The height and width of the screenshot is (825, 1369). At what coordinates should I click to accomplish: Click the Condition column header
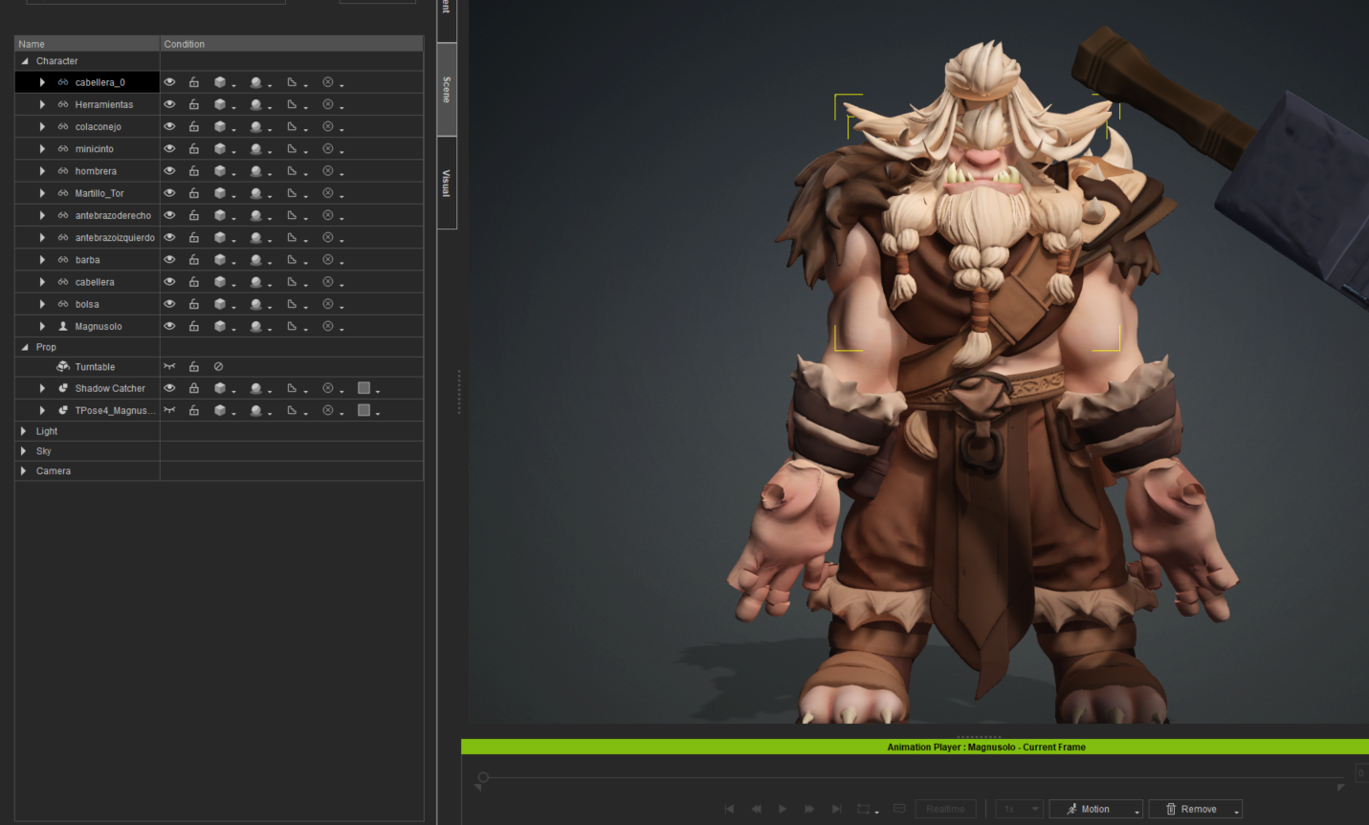click(x=292, y=44)
